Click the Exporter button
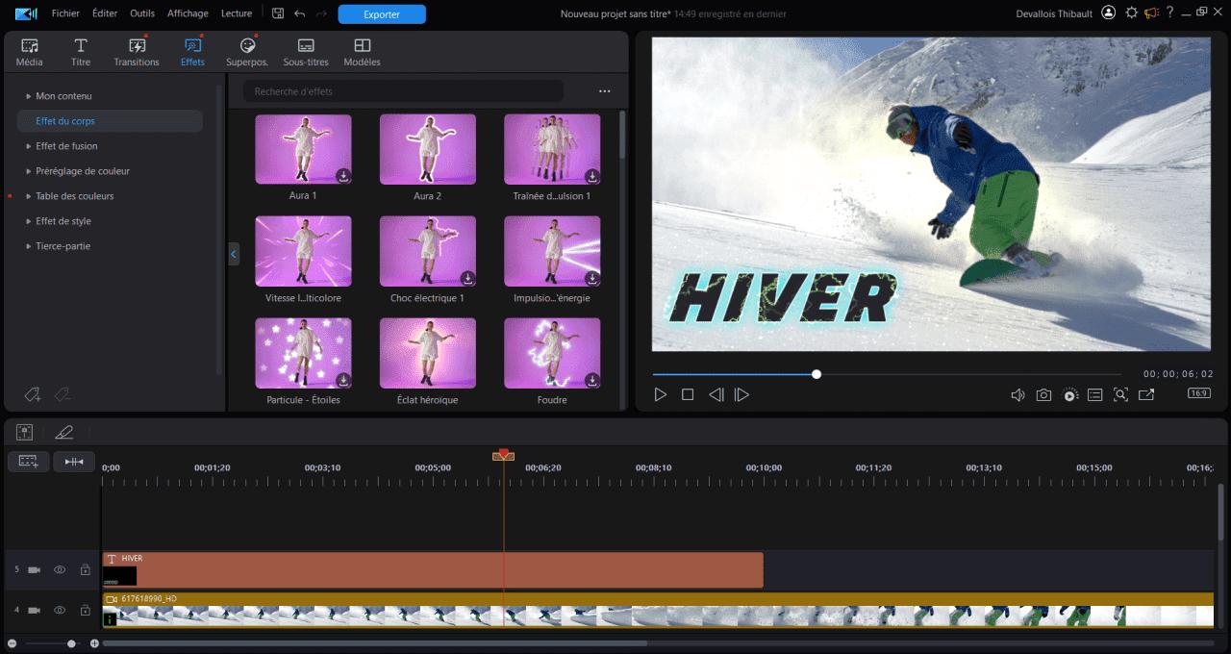 tap(382, 14)
